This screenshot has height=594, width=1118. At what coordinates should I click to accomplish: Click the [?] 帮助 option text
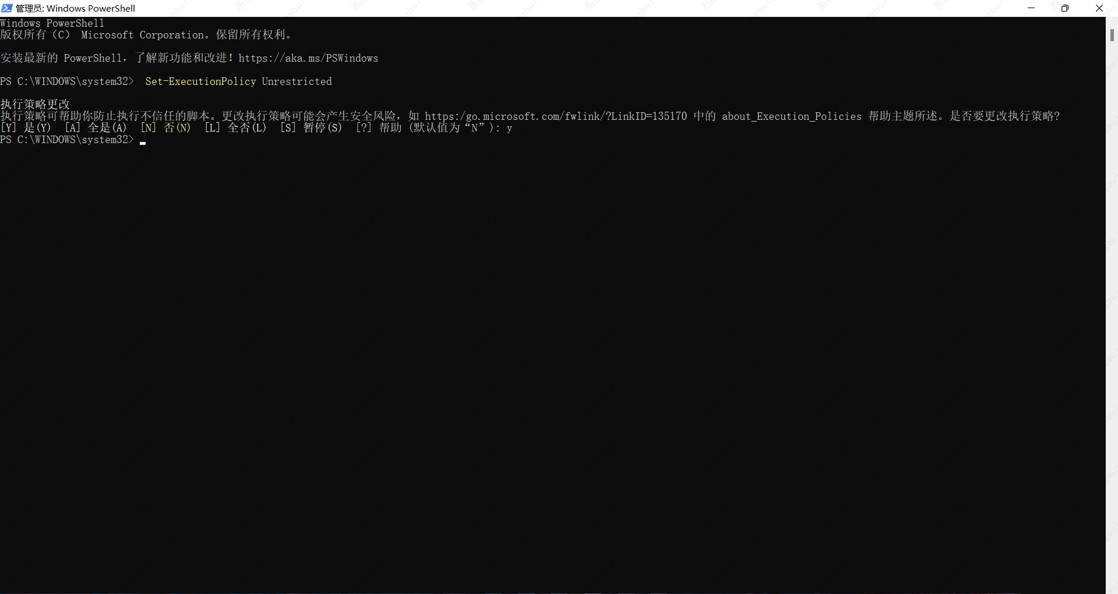click(378, 128)
